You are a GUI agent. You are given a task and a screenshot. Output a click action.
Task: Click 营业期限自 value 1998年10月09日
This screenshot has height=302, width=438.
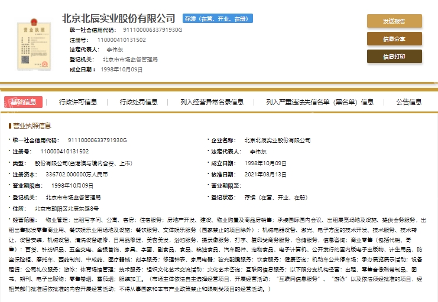click(x=72, y=186)
